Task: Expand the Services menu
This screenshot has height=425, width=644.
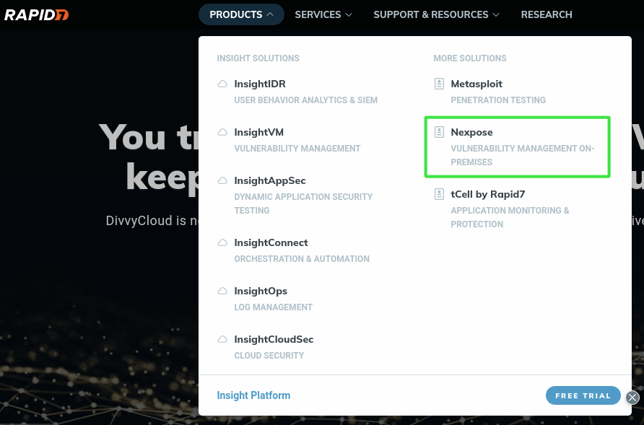Action: pyautogui.click(x=323, y=14)
